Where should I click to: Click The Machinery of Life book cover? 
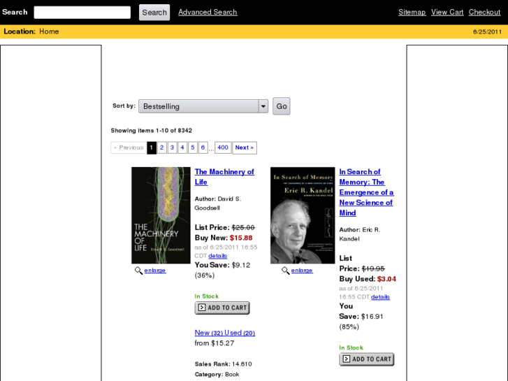(x=161, y=215)
